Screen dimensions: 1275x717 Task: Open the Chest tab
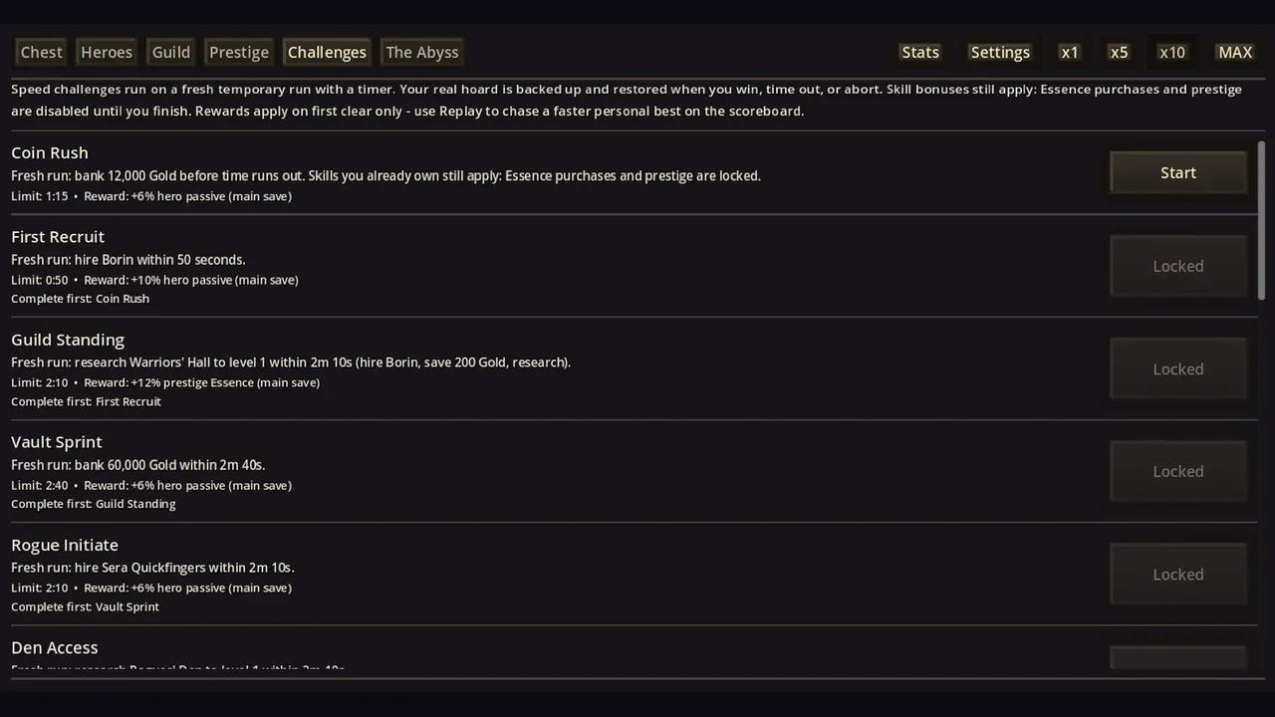click(42, 52)
